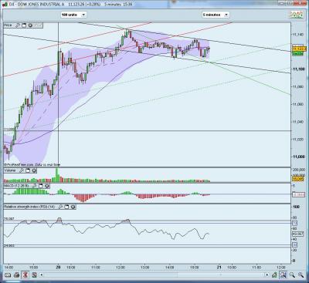Open MACD indicator wrench settings
Image resolution: width=309 pixels, height=283 pixels.
tap(35, 186)
